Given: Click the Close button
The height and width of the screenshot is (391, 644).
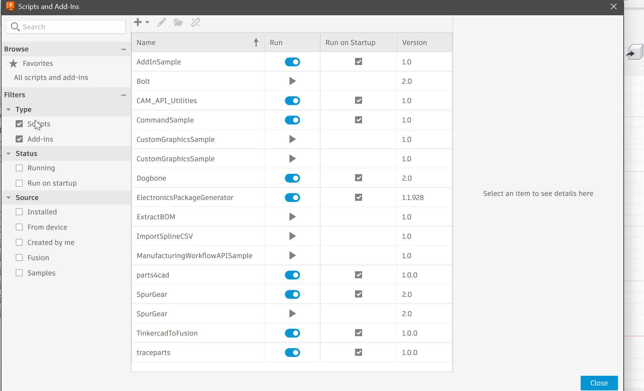Looking at the screenshot, I should 599,383.
